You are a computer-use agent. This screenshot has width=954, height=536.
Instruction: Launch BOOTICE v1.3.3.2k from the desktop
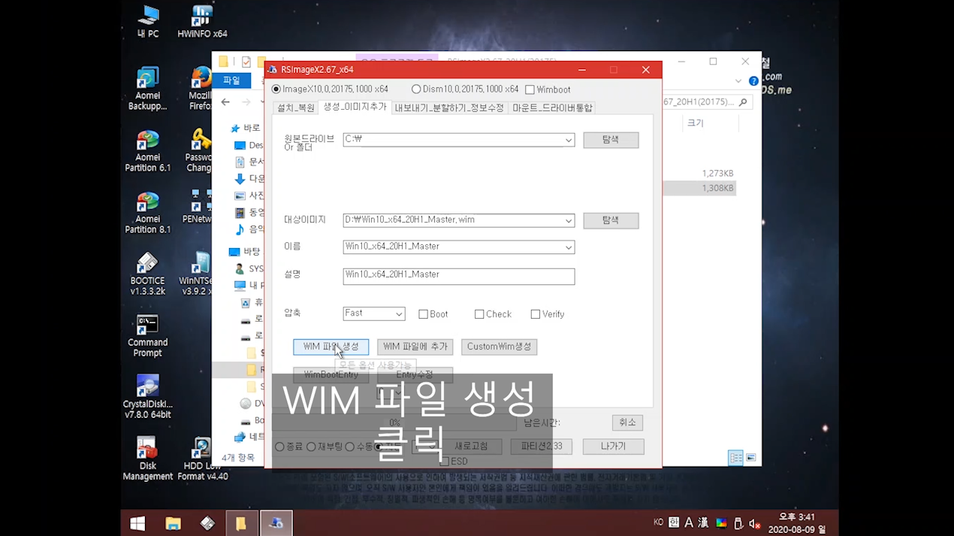click(147, 274)
